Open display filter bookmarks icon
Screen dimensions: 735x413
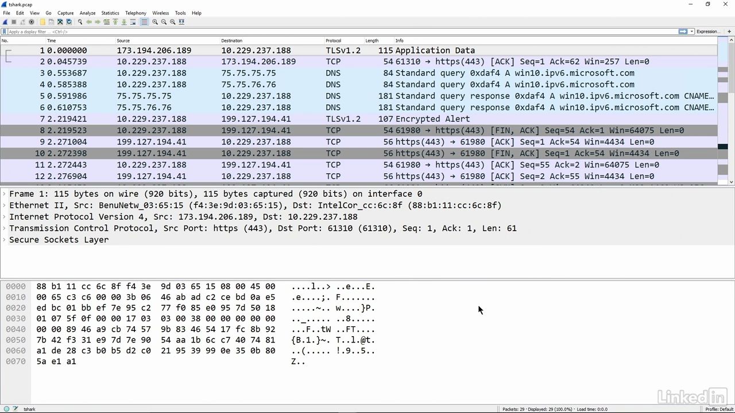point(5,32)
